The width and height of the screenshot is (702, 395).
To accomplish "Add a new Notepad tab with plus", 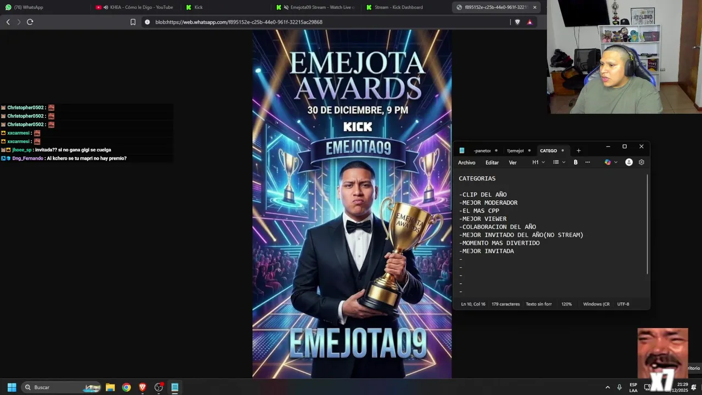I will coord(579,150).
